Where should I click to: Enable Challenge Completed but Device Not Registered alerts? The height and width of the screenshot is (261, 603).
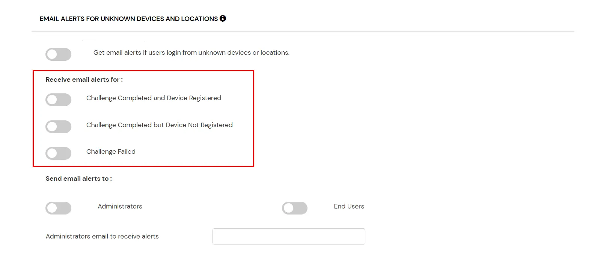click(58, 127)
